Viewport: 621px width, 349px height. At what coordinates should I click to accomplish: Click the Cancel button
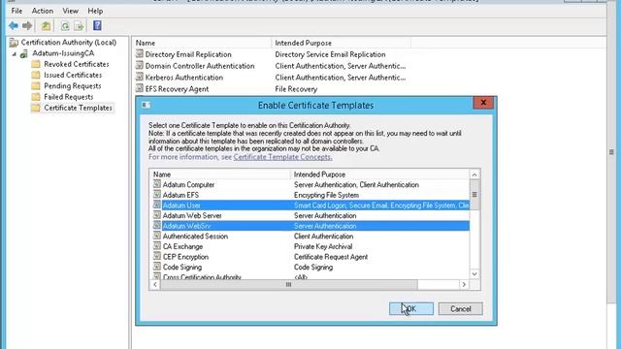coord(460,308)
